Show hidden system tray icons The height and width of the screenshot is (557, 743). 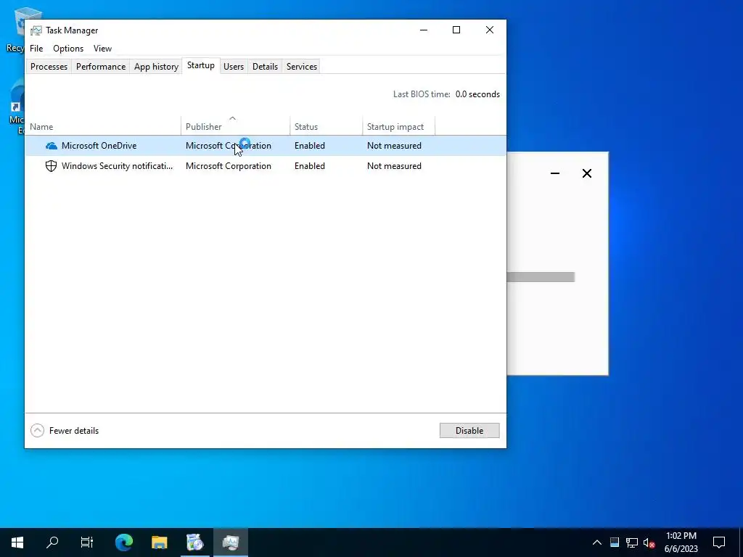597,542
